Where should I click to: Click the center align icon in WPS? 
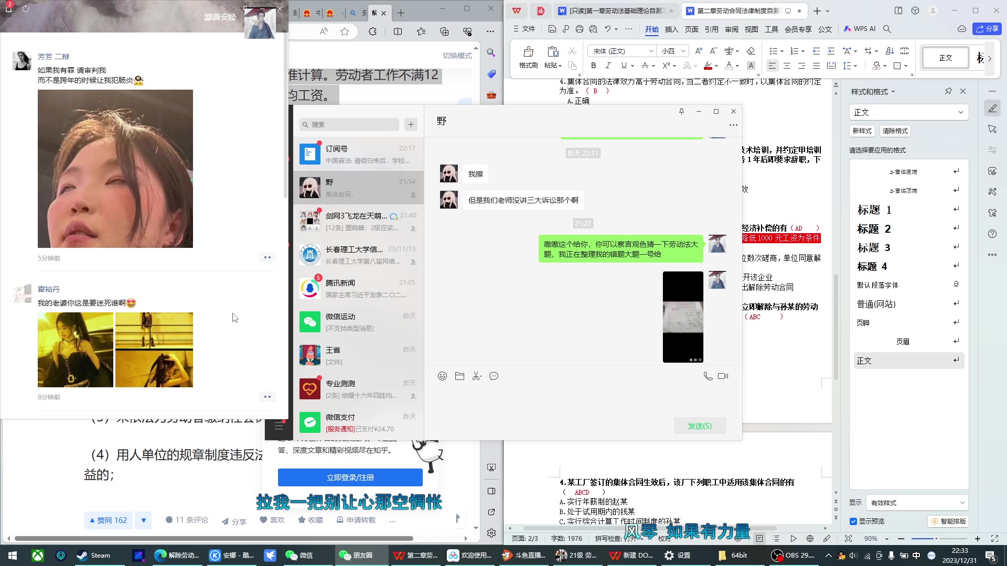pyautogui.click(x=787, y=66)
